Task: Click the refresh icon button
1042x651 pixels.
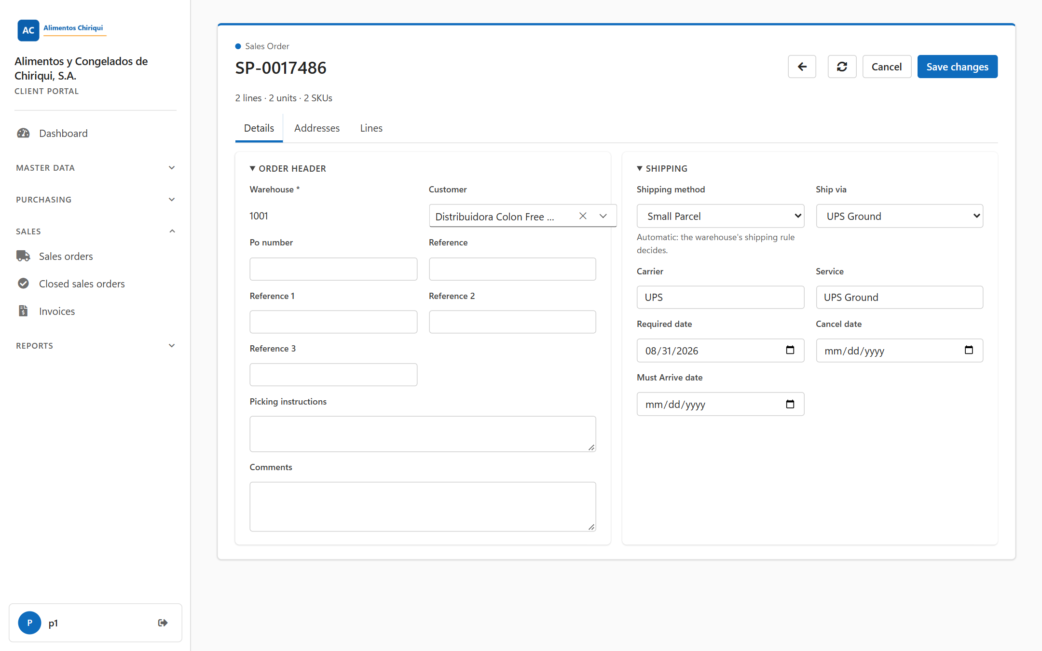Action: 842,67
